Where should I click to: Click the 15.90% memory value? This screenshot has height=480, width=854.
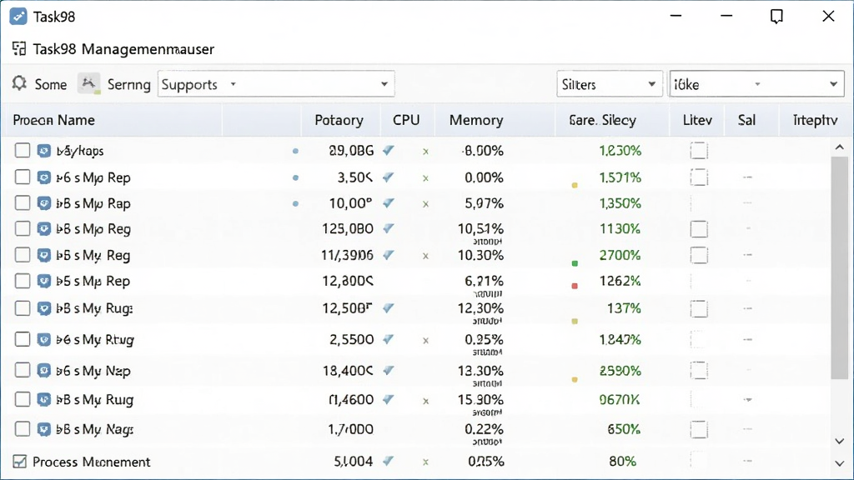(x=480, y=399)
